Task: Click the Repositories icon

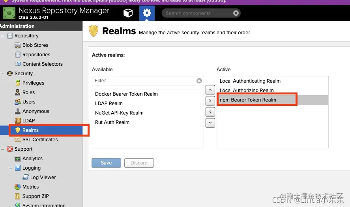Action: [x=18, y=55]
